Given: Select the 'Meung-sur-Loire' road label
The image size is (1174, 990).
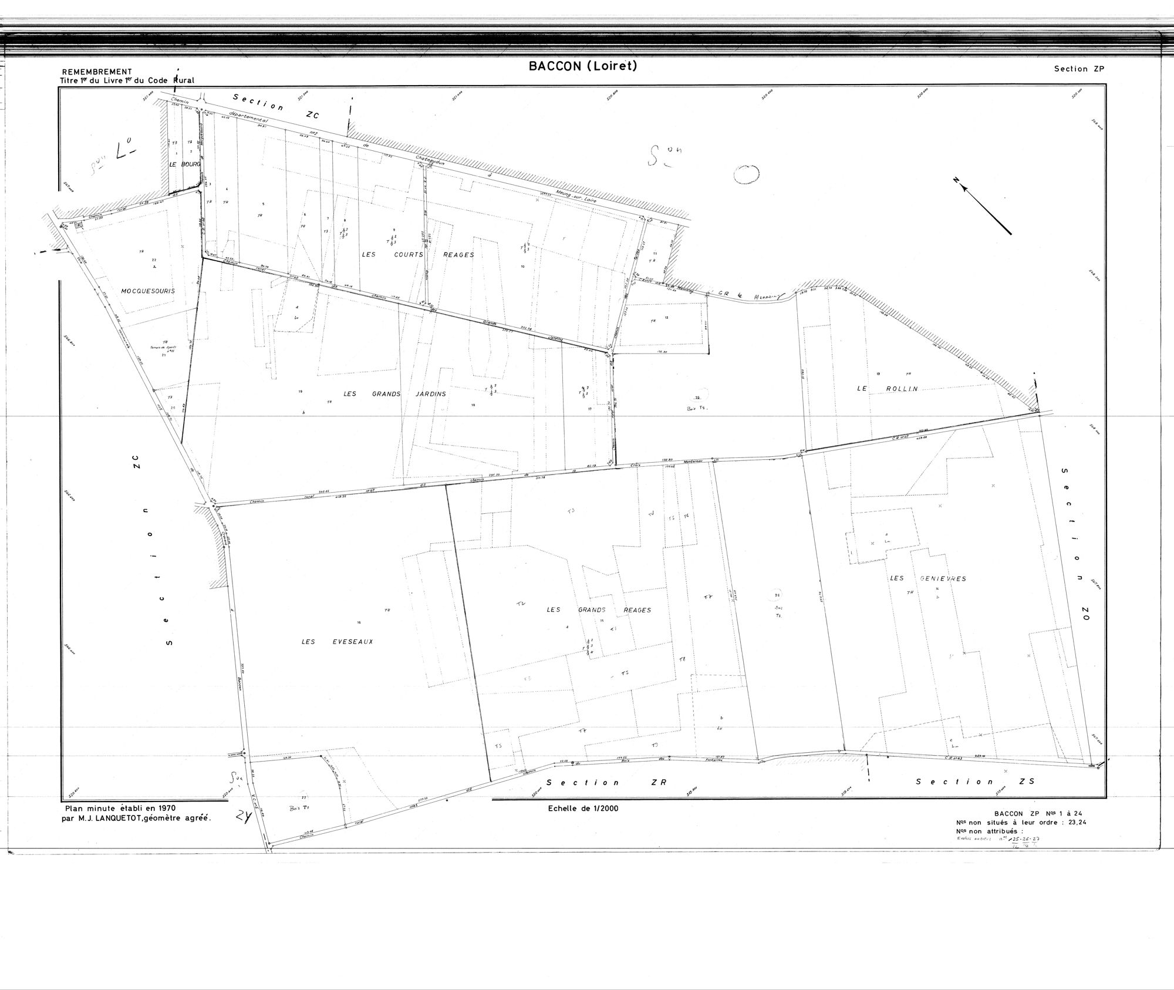Looking at the screenshot, I should [575, 197].
